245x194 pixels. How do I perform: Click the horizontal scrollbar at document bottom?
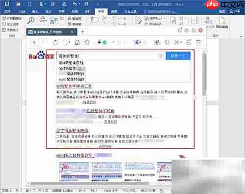coord(90,183)
